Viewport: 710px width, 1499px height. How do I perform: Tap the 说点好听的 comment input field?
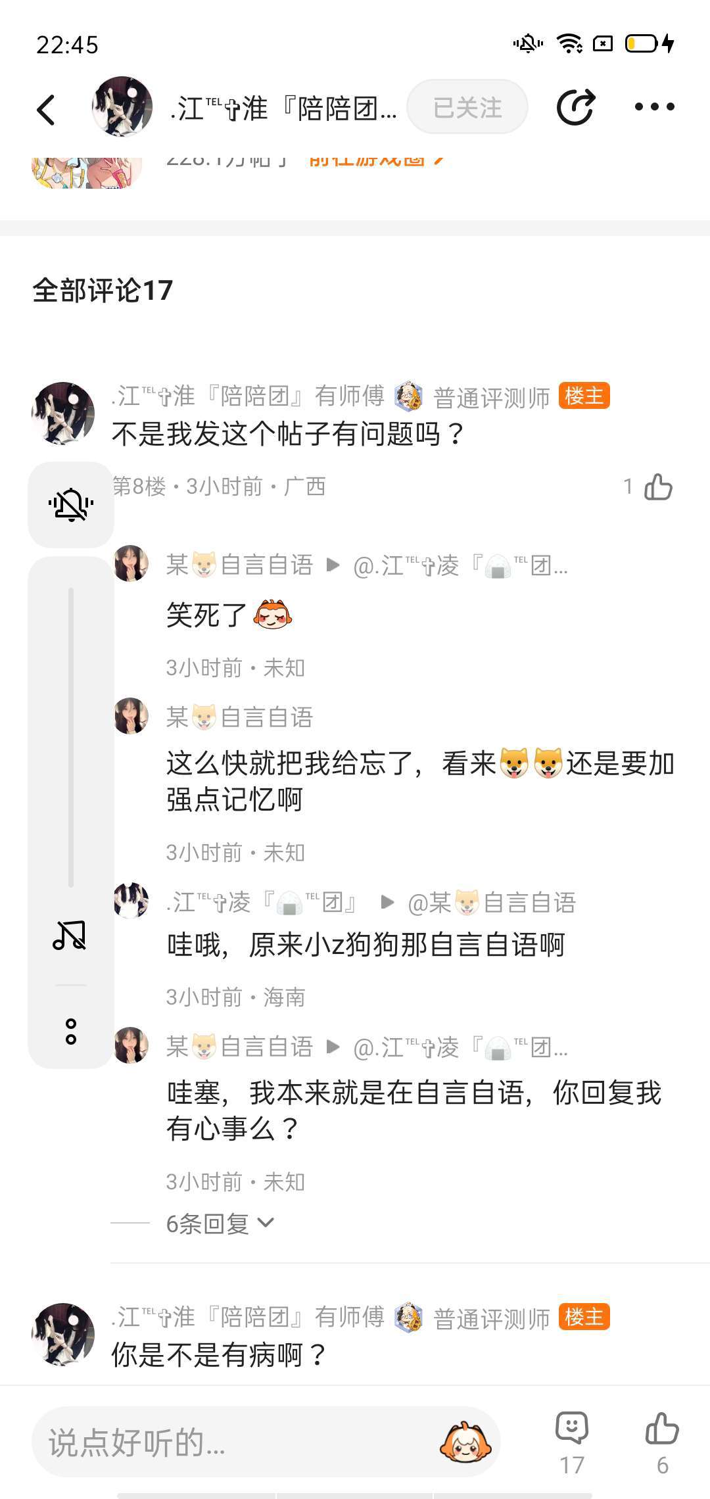click(x=237, y=1443)
